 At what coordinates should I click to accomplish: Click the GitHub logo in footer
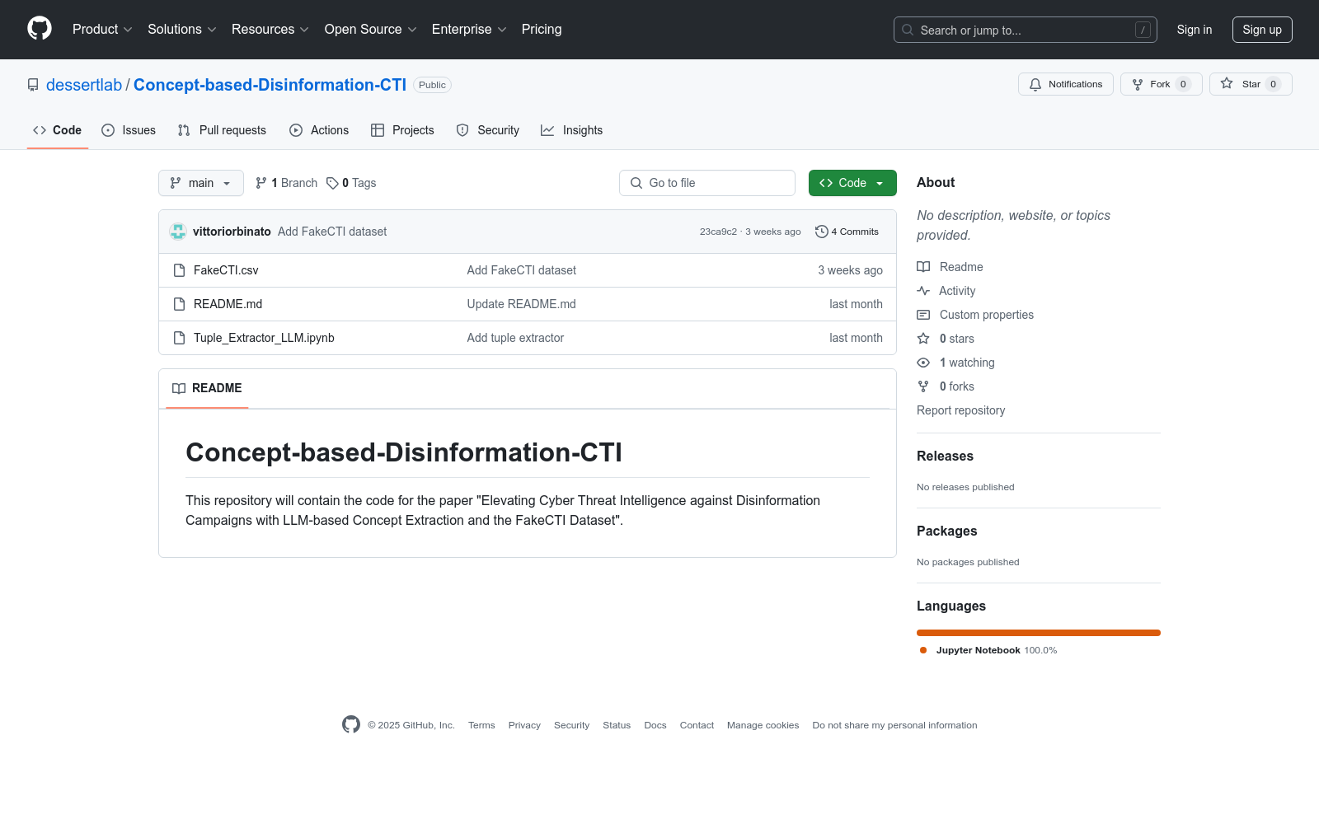pyautogui.click(x=351, y=724)
